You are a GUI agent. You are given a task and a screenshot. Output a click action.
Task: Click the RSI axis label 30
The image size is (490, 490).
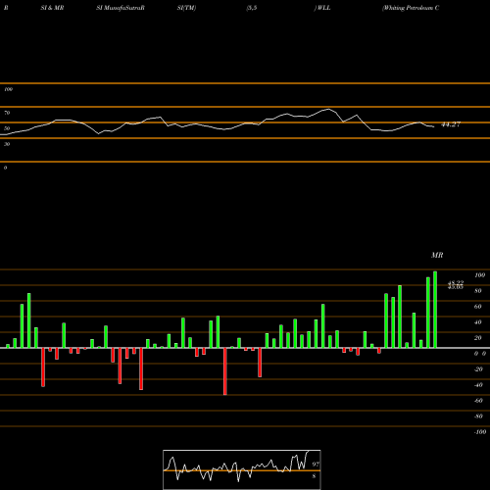(x=7, y=144)
